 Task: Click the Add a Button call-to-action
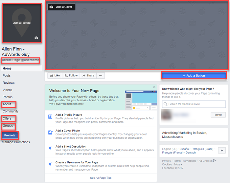pos(194,75)
